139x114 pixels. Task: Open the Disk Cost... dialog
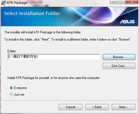119,66
